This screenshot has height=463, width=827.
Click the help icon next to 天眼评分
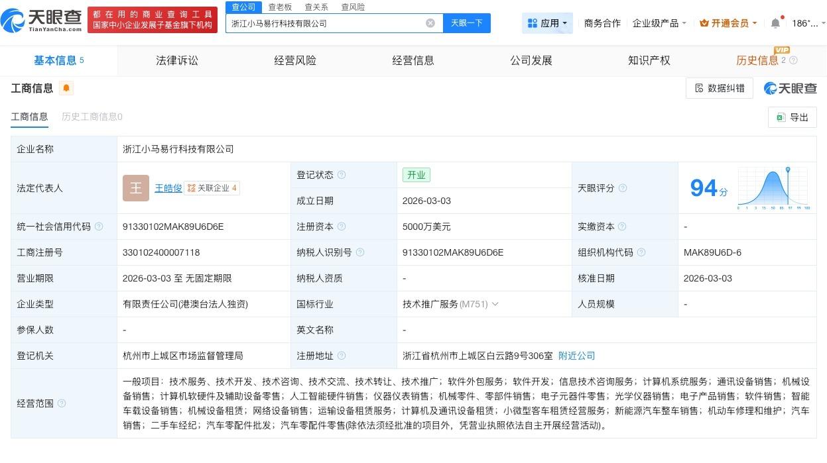tap(622, 187)
